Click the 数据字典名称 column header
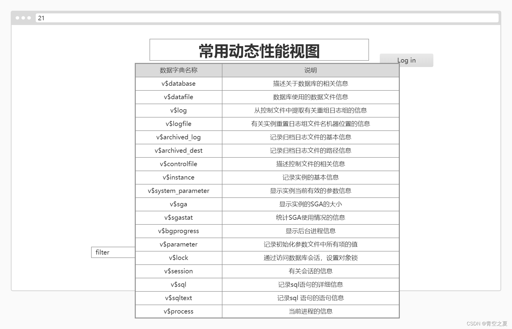512x329 pixels. [179, 70]
